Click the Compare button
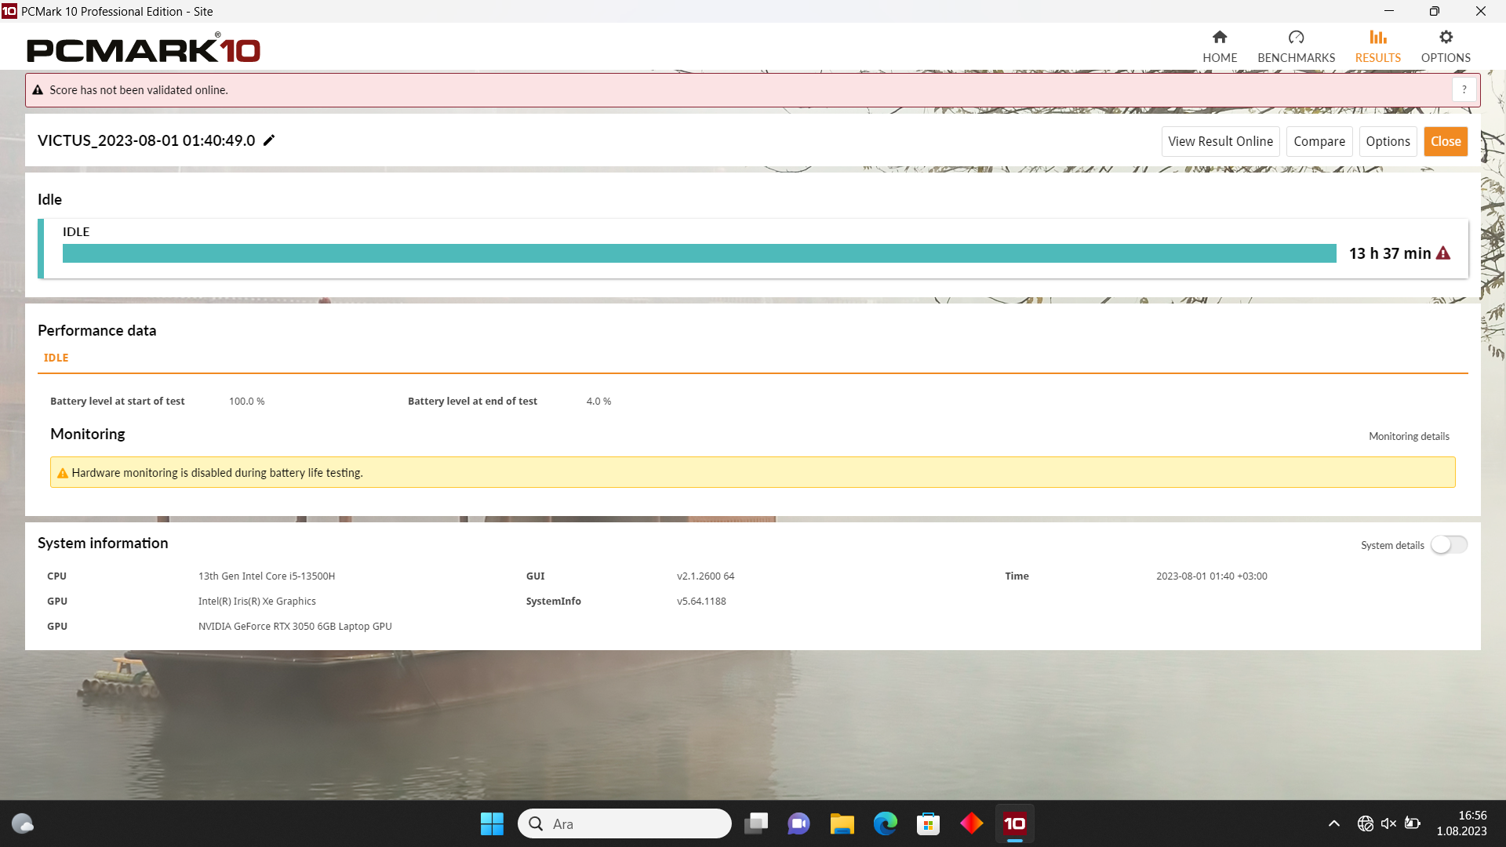 (1319, 141)
